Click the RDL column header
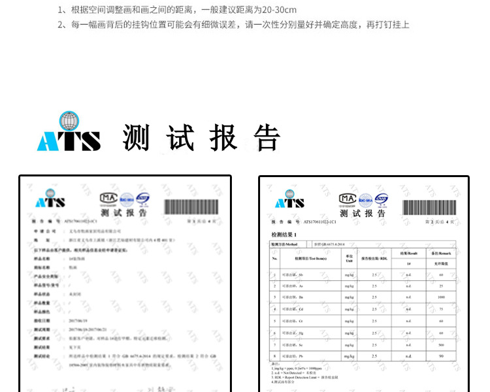The width and height of the screenshot is (490, 392). tap(374, 259)
